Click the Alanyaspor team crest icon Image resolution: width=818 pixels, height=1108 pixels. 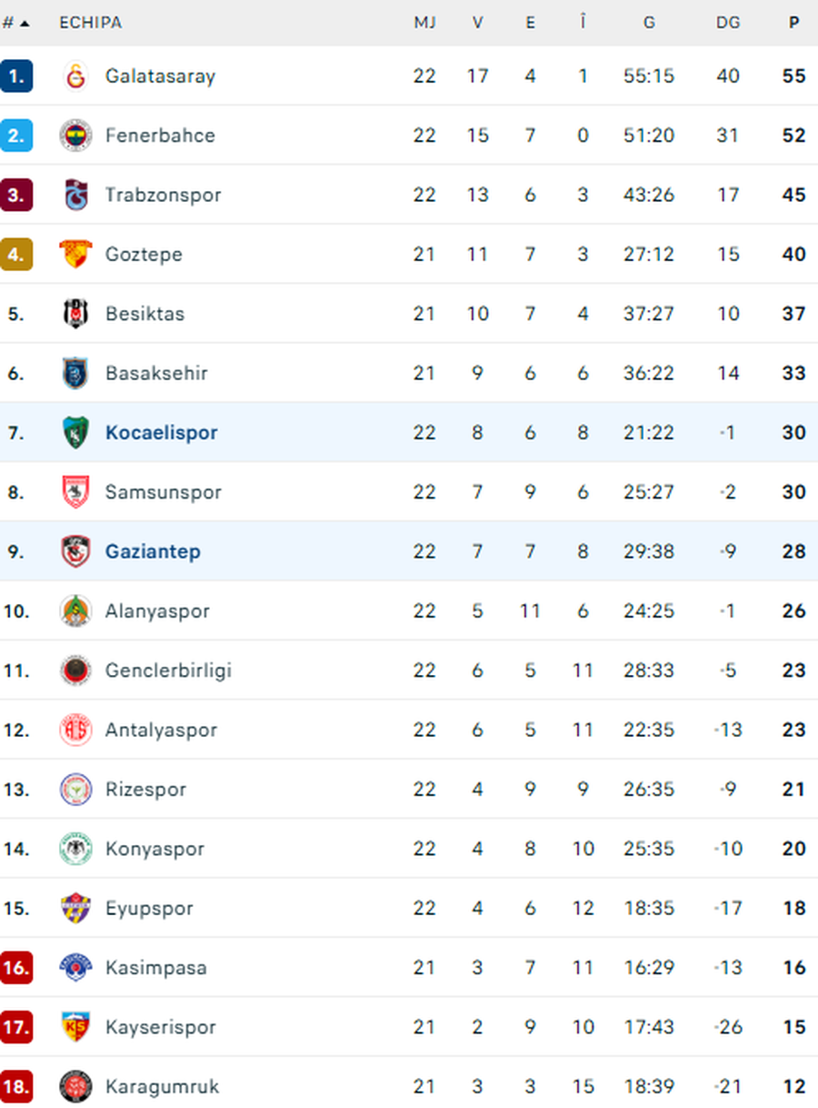[x=75, y=610]
